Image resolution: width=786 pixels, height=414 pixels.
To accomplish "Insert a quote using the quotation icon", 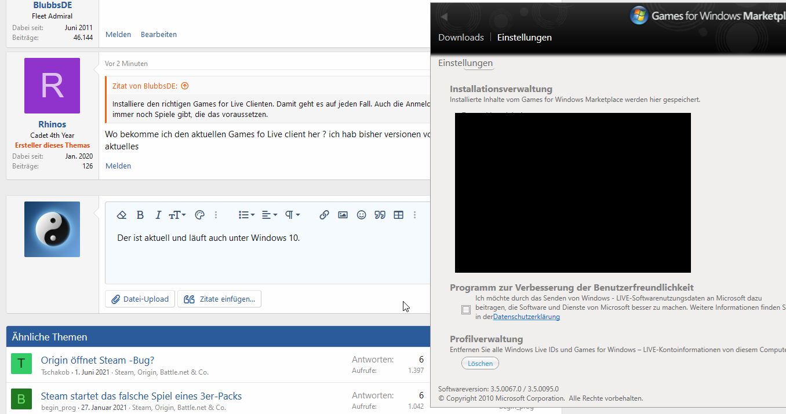I will [380, 215].
